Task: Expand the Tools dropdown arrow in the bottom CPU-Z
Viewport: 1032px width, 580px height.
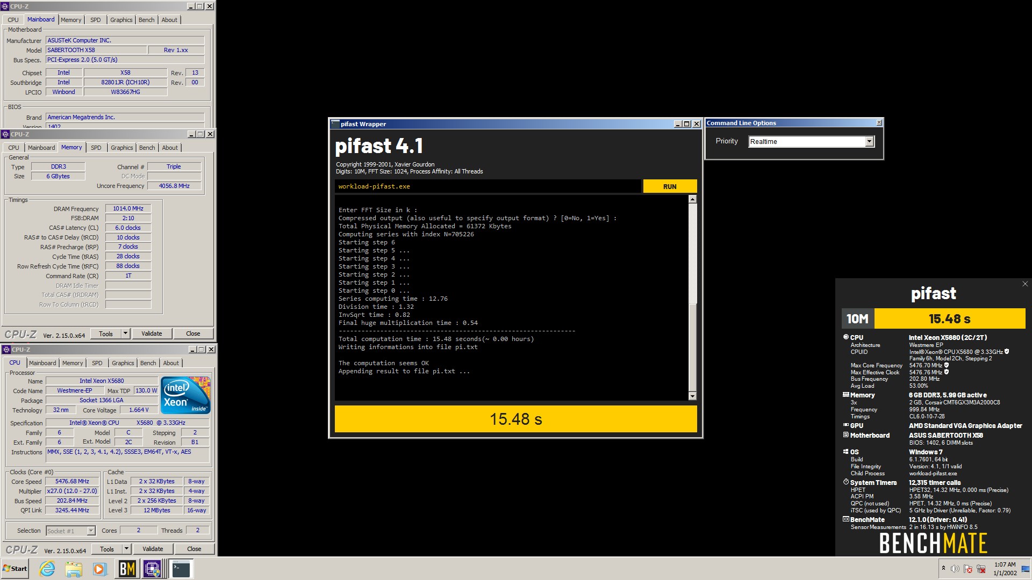Action: [x=127, y=549]
